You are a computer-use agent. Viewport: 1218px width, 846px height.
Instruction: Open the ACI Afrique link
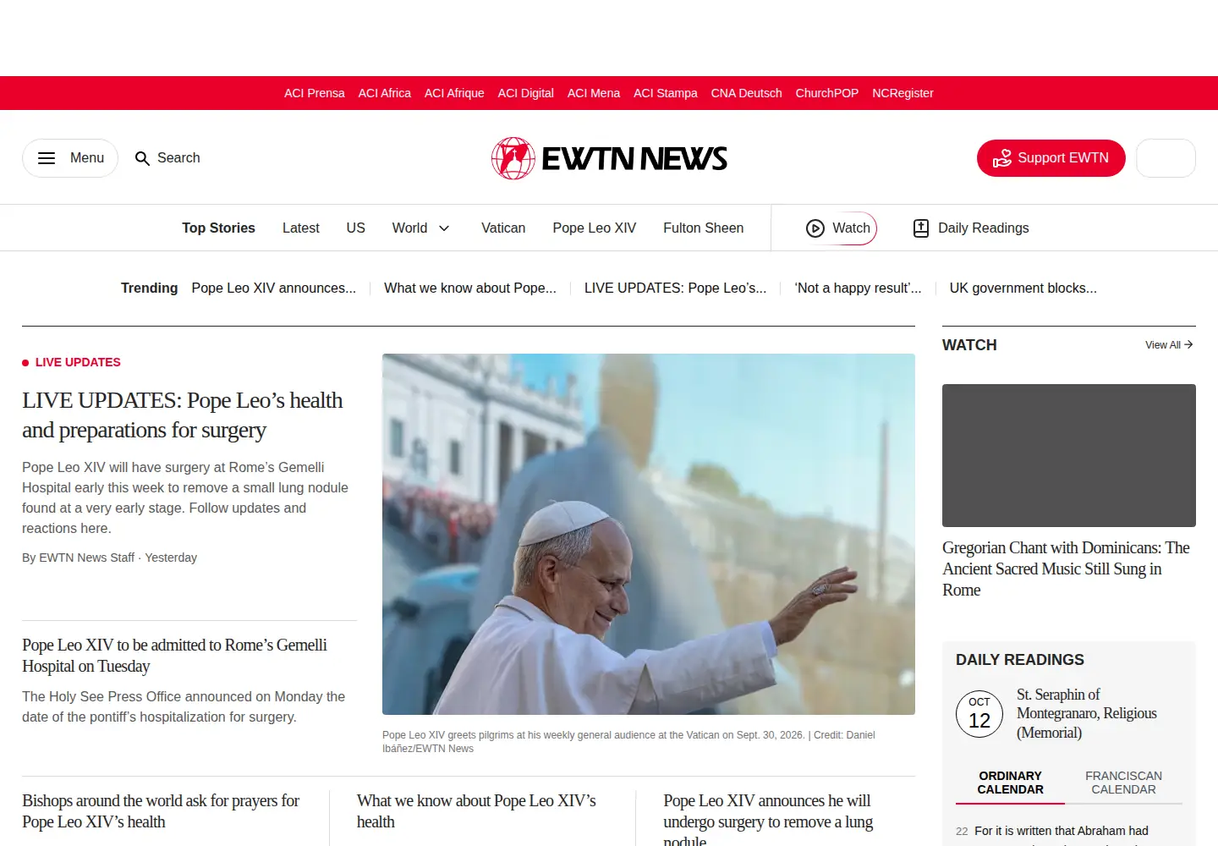[x=454, y=93]
